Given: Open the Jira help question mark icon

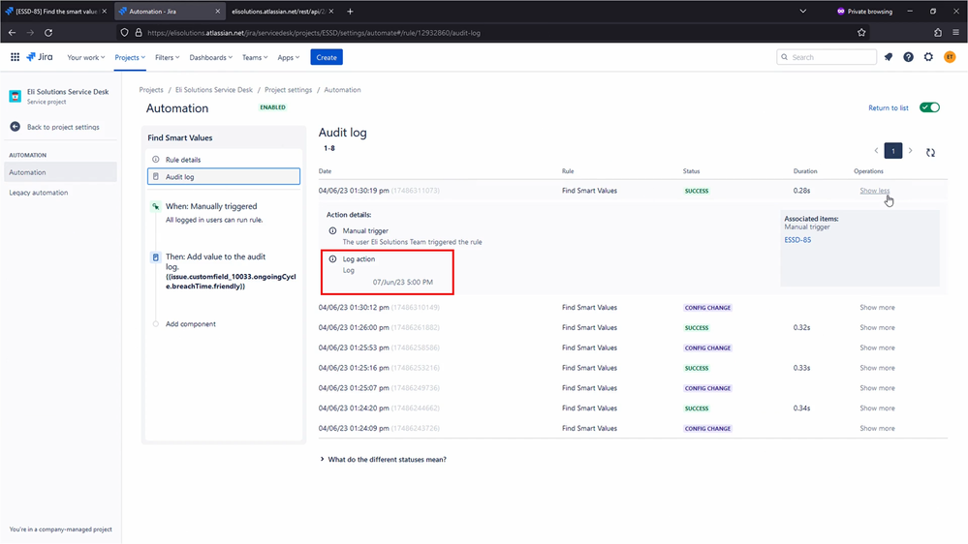Looking at the screenshot, I should (908, 57).
